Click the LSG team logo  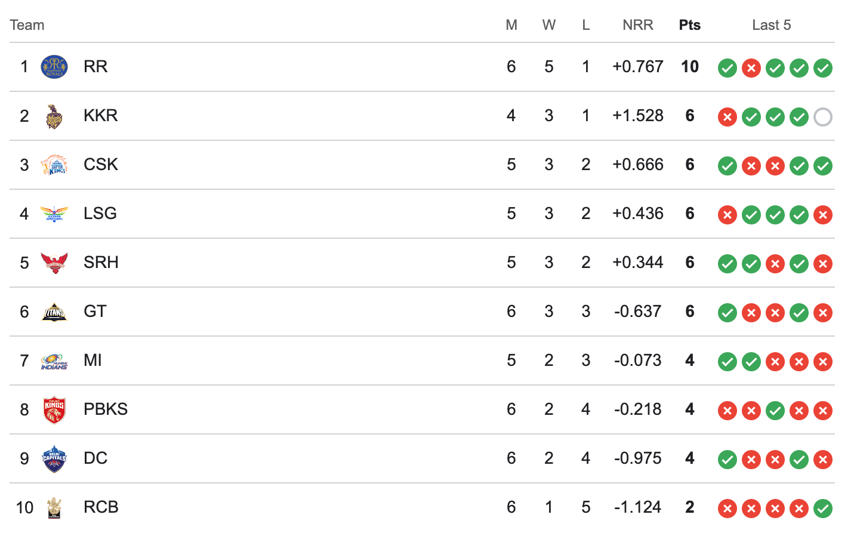54,214
